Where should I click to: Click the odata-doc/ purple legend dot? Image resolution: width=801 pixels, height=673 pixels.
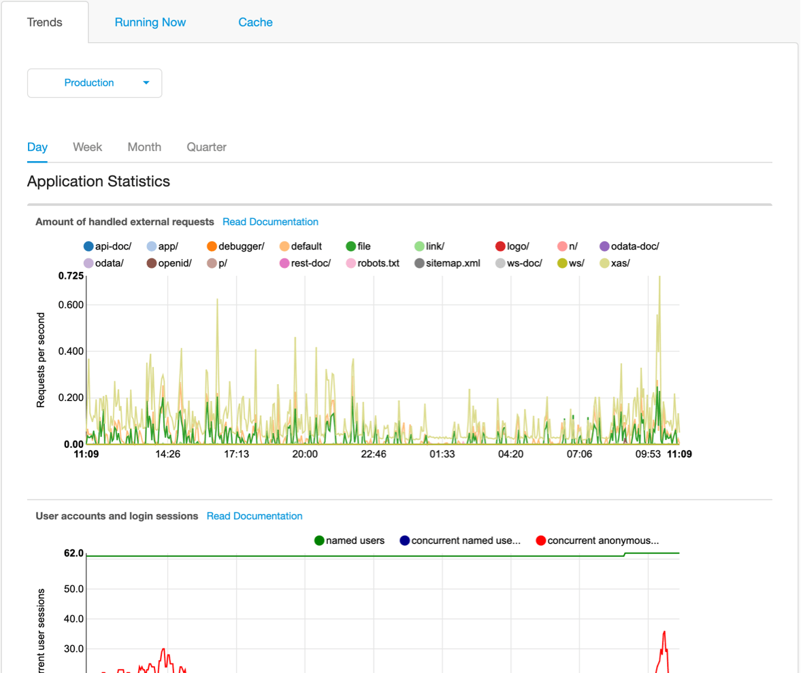604,247
